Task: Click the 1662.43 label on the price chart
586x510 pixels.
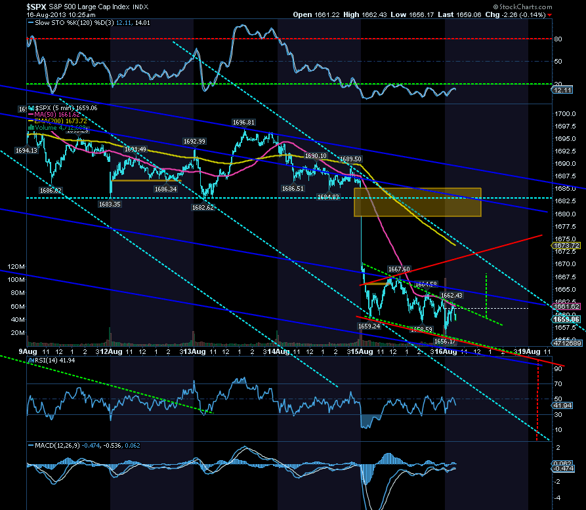Action: [x=451, y=296]
